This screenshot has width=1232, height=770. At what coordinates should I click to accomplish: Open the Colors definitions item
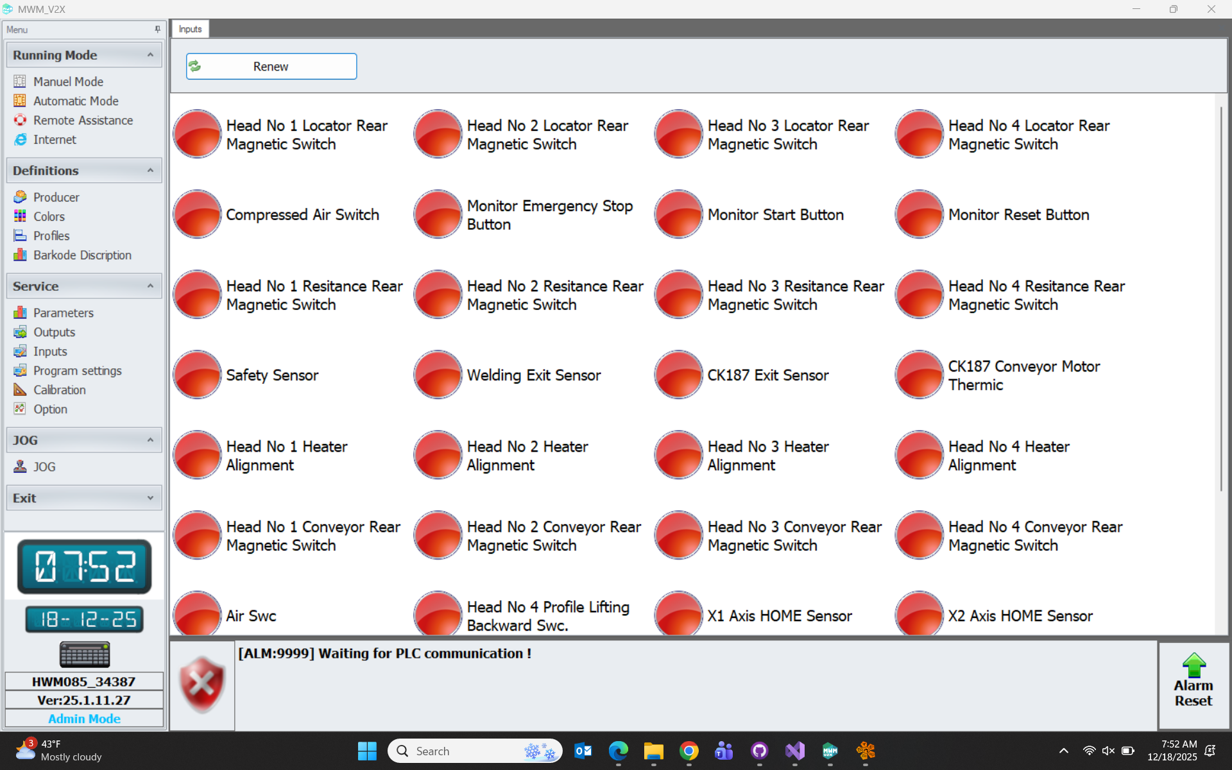coord(49,216)
